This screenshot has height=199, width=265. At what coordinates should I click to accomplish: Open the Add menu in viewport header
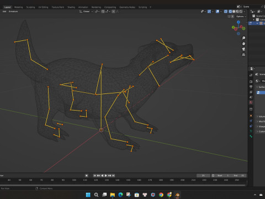tap(4, 12)
